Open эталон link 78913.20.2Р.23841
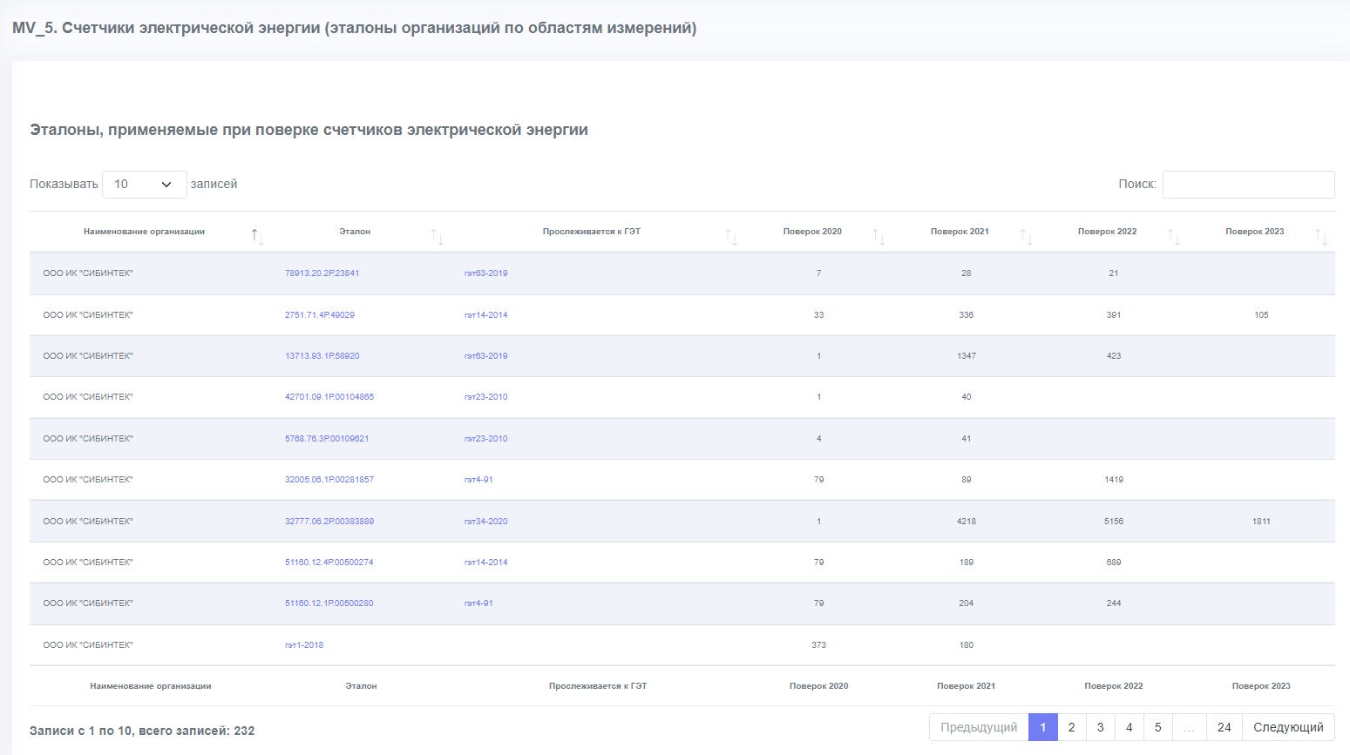 pos(322,273)
